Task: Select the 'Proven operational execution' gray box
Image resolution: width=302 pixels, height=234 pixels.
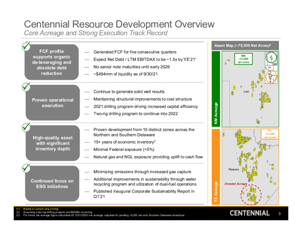Action: [53, 103]
